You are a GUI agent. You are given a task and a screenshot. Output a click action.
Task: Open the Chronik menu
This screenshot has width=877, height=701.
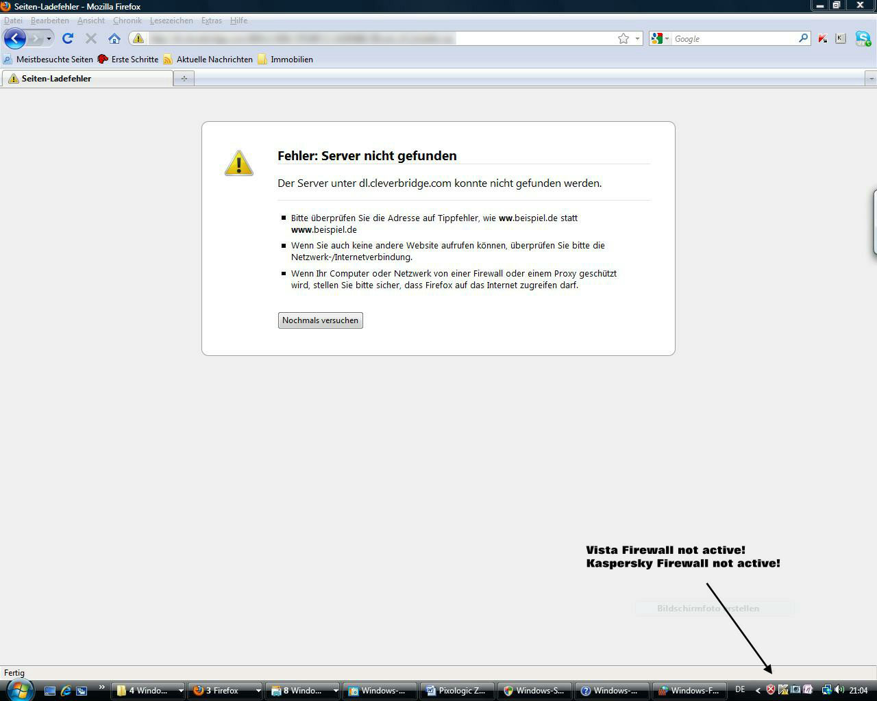(127, 21)
